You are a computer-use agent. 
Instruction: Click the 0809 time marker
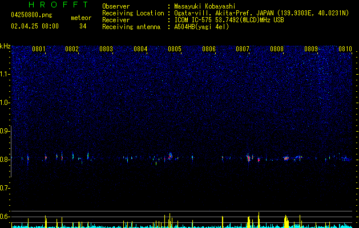(311, 49)
